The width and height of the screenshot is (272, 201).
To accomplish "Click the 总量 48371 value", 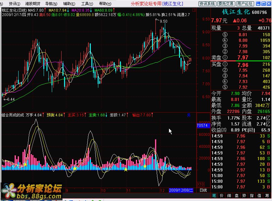I will click(x=264, y=28).
